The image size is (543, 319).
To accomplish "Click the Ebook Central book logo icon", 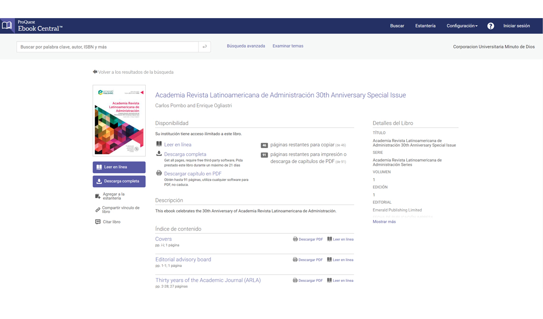I will [x=7, y=26].
